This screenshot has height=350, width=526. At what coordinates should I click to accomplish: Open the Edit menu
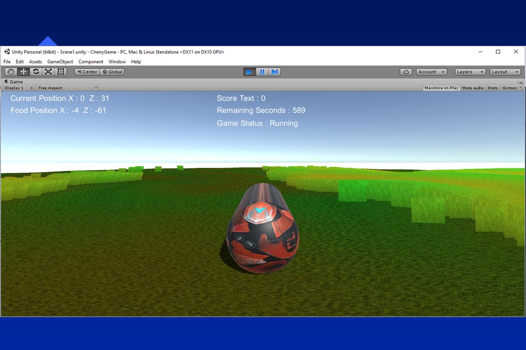click(x=20, y=61)
